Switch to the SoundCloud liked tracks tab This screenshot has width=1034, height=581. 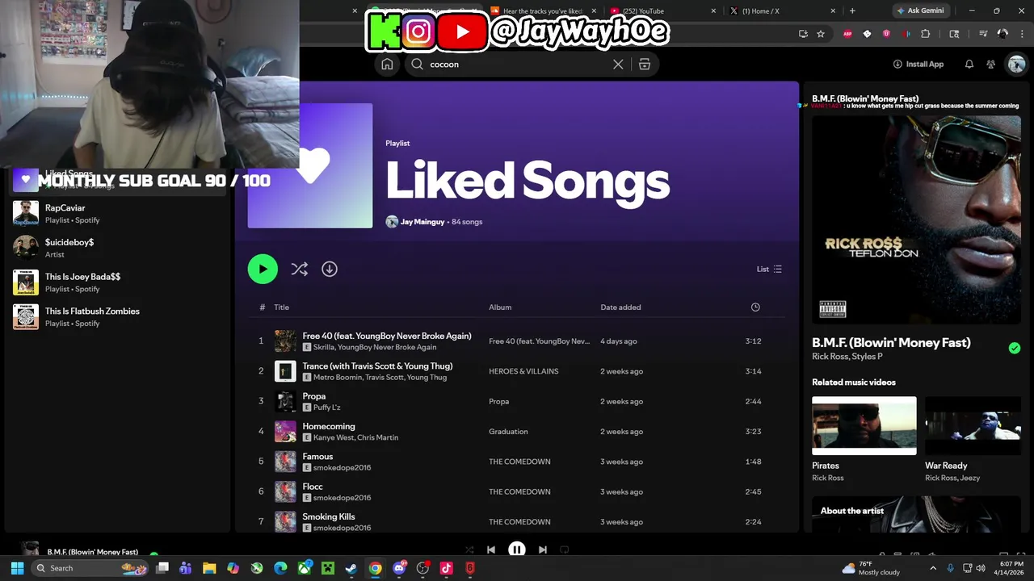tap(543, 11)
